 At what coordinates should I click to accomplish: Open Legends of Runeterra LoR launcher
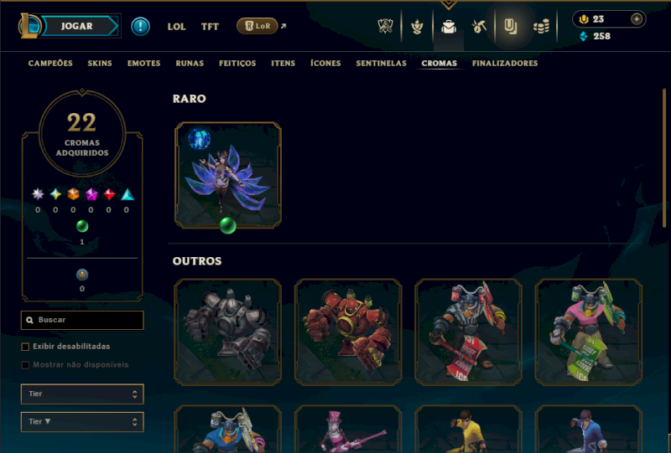257,26
